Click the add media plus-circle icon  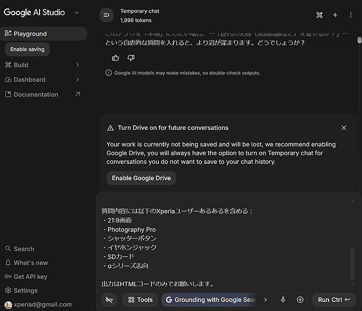pyautogui.click(x=300, y=300)
